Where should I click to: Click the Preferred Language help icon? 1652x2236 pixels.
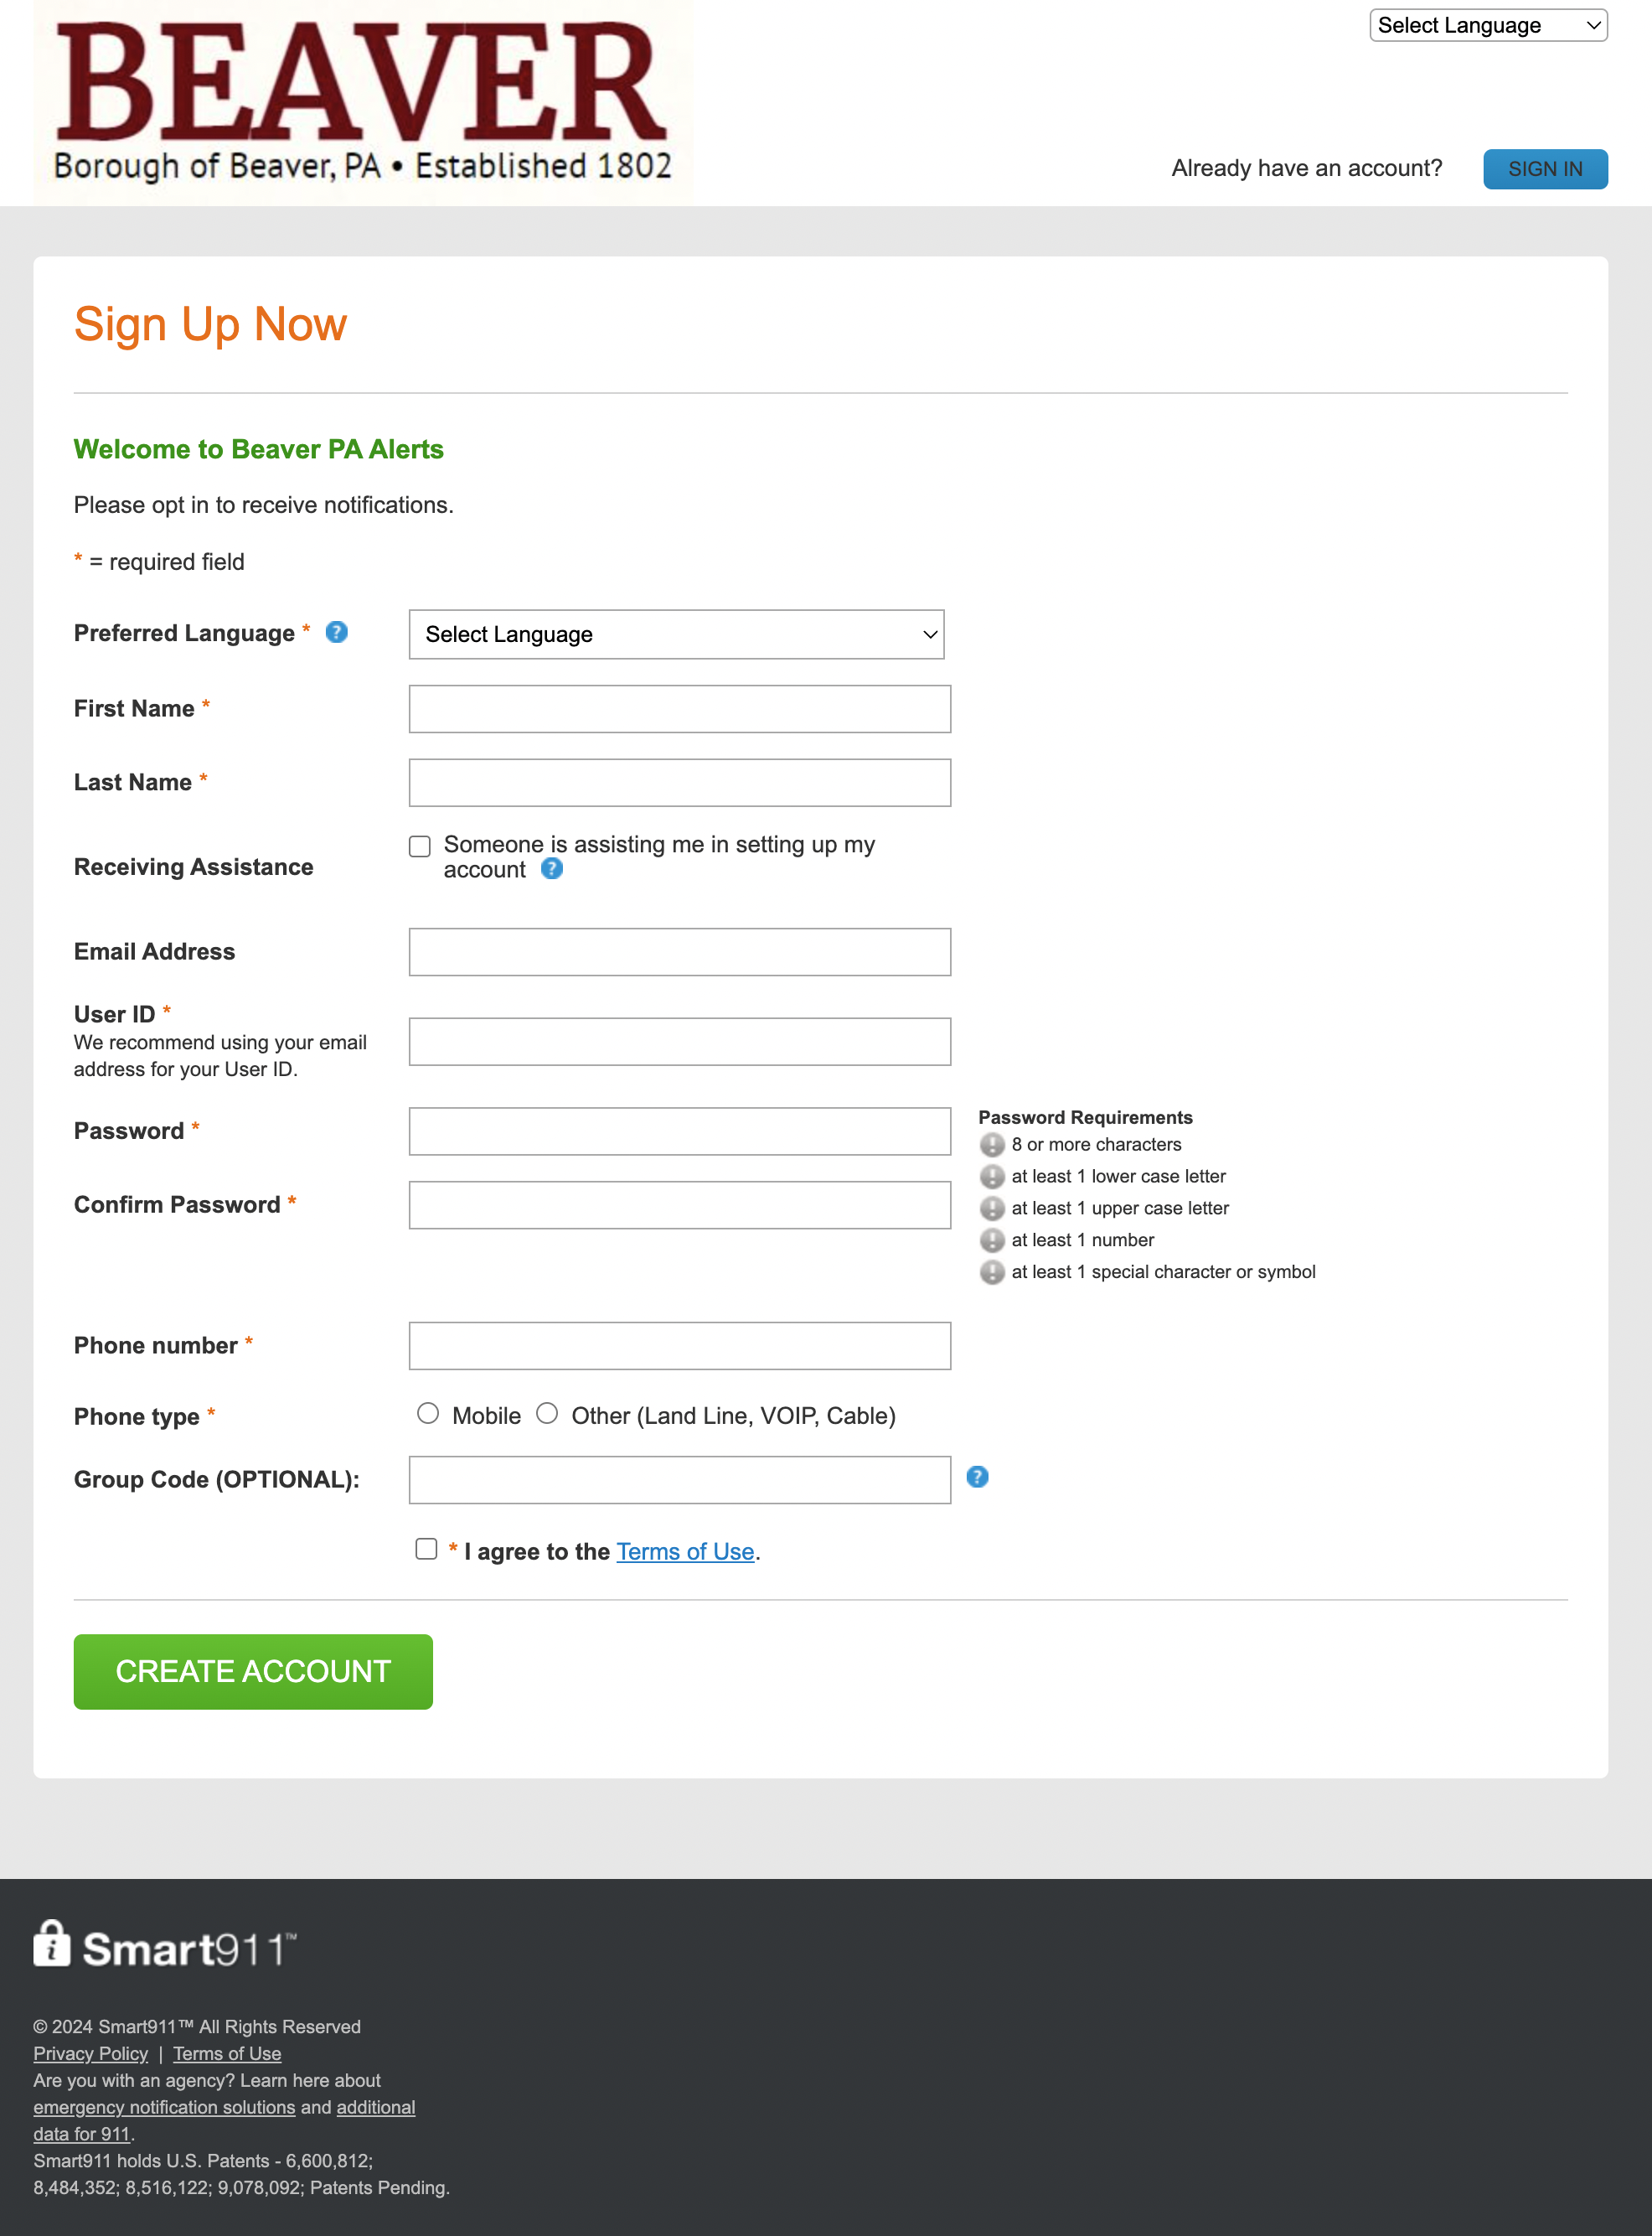pos(337,632)
